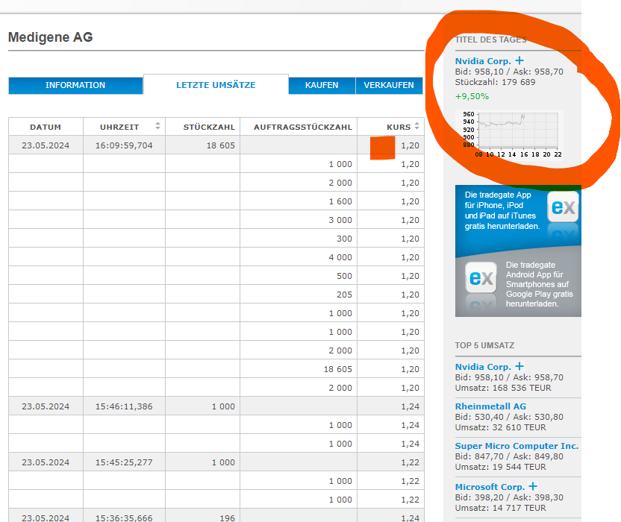Viewport: 621px width, 522px height.
Task: Open the tradegate iPhone app banner text
Action: (x=502, y=210)
